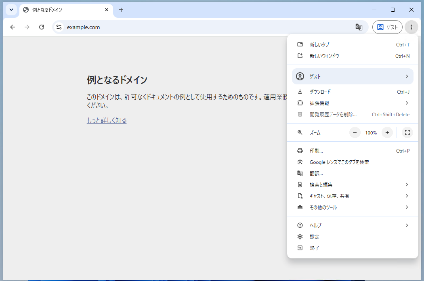Screen dimensions: 424x281
Task: Open site information icon in address bar
Action: [59, 27]
